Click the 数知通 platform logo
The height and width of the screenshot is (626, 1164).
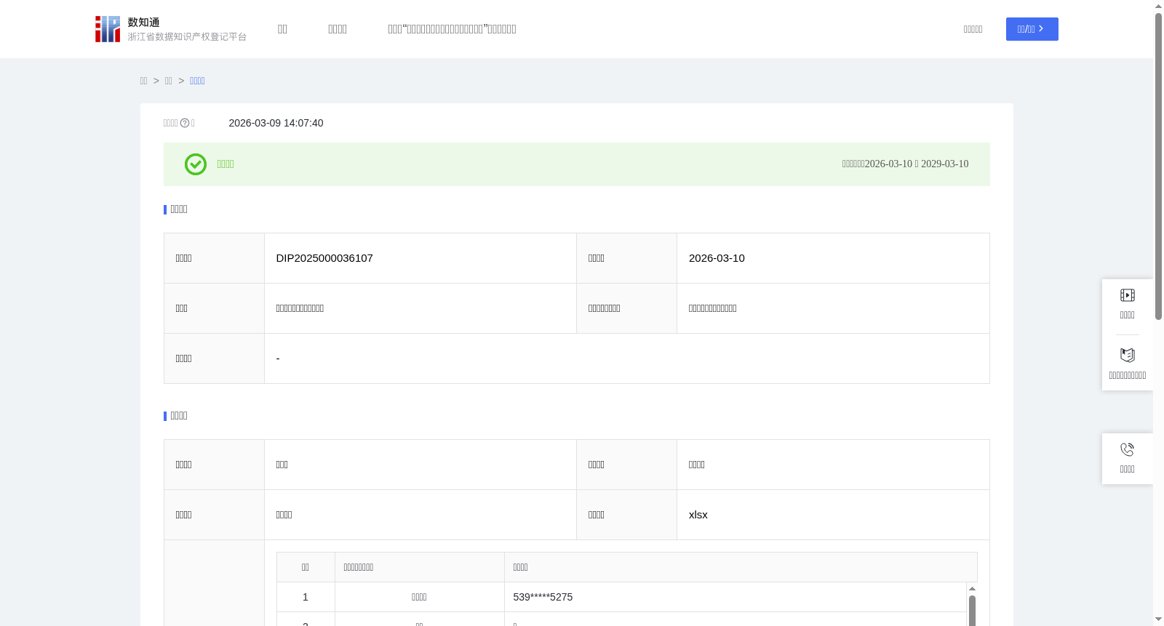coord(171,29)
